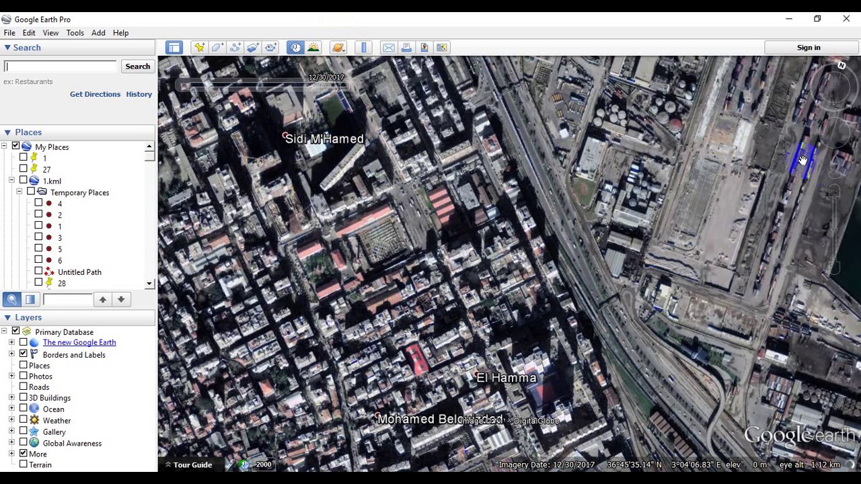Toggle the sidebar panel button
The height and width of the screenshot is (484, 861).
tap(174, 47)
